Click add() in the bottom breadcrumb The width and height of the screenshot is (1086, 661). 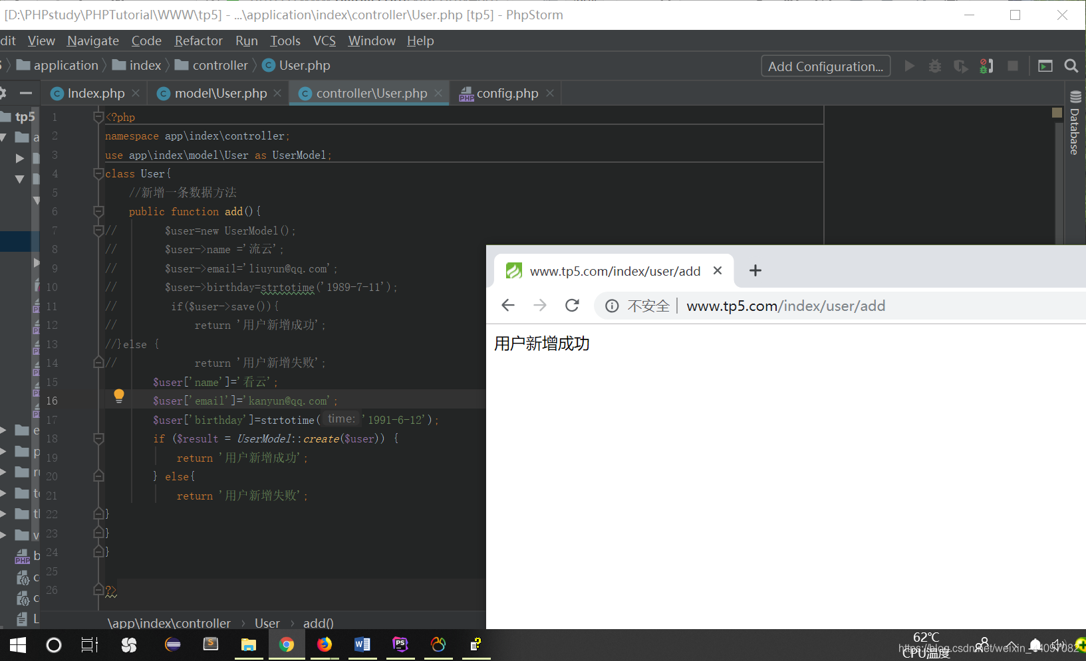tap(318, 623)
